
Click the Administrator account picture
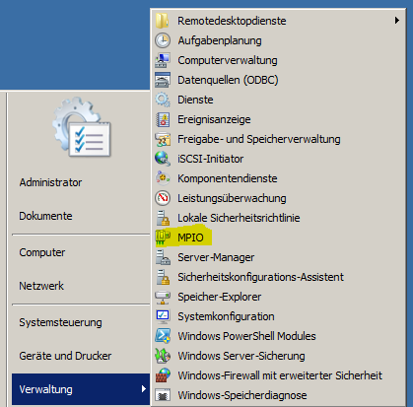point(82,127)
